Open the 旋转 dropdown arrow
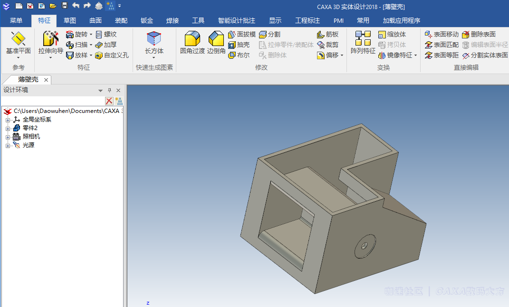 91,34
